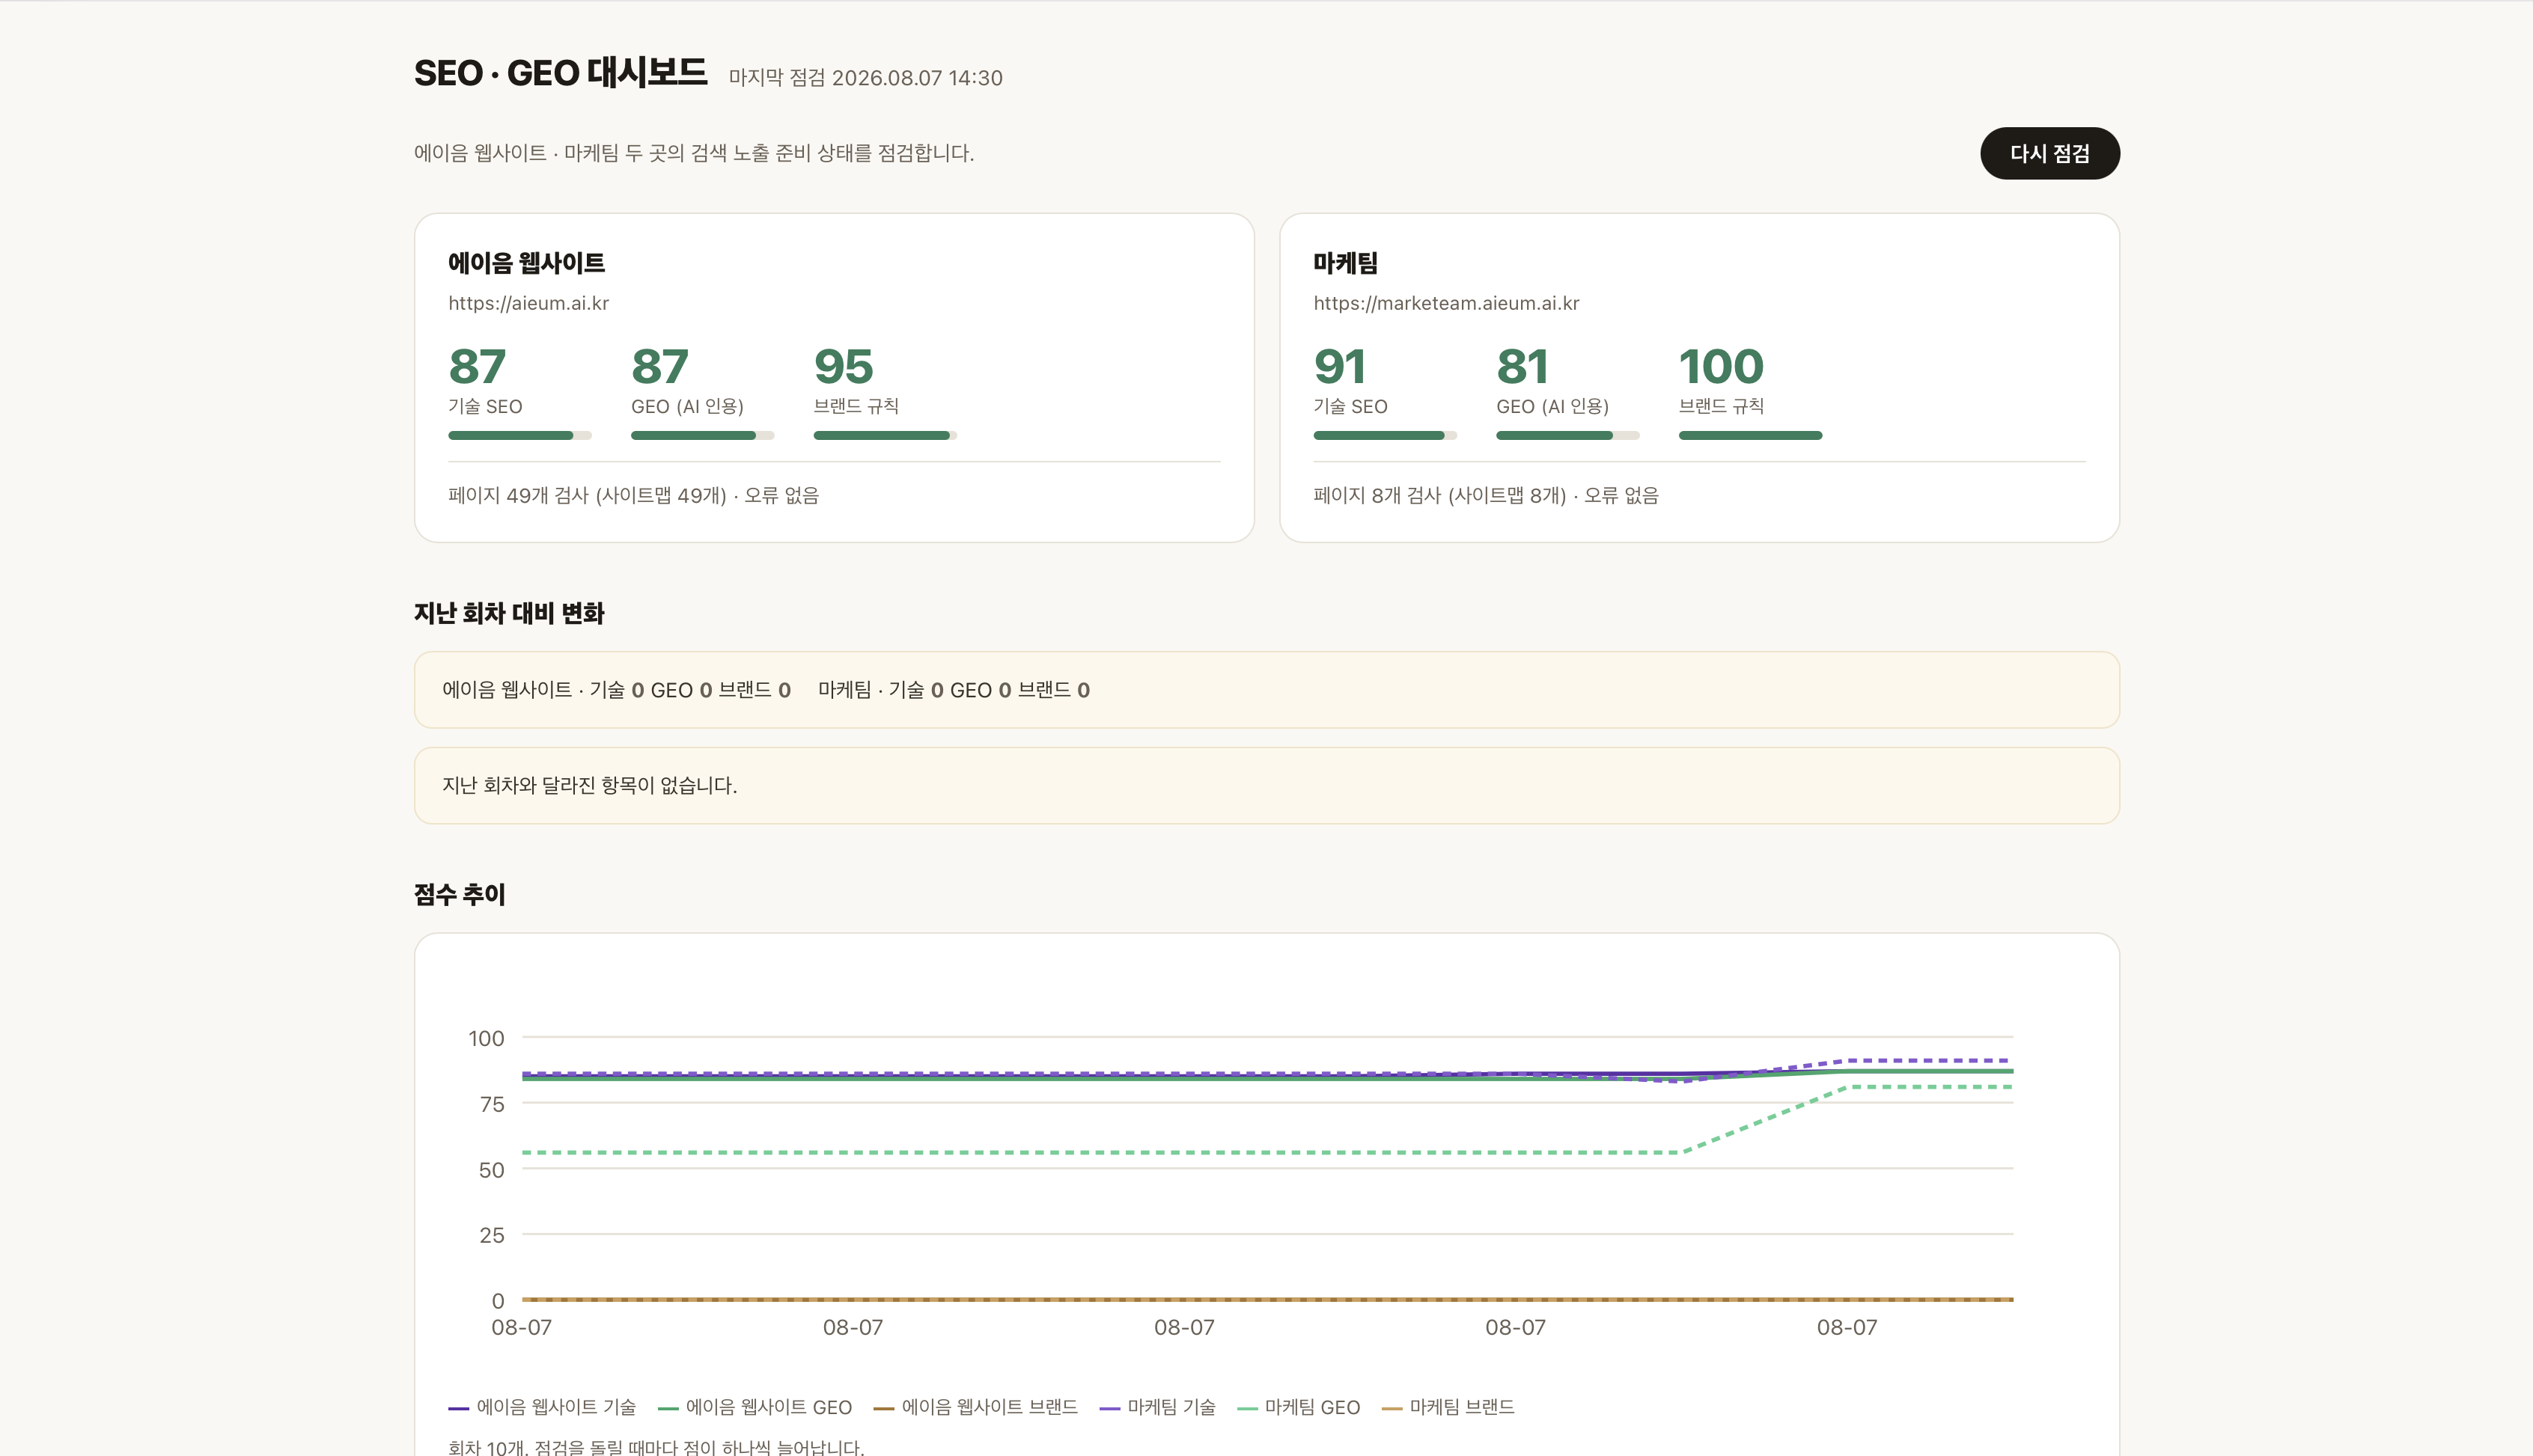Click the 에이음 웹사이트 브랜드 규칙 progress bar
The width and height of the screenshot is (2533, 1456).
click(x=886, y=436)
